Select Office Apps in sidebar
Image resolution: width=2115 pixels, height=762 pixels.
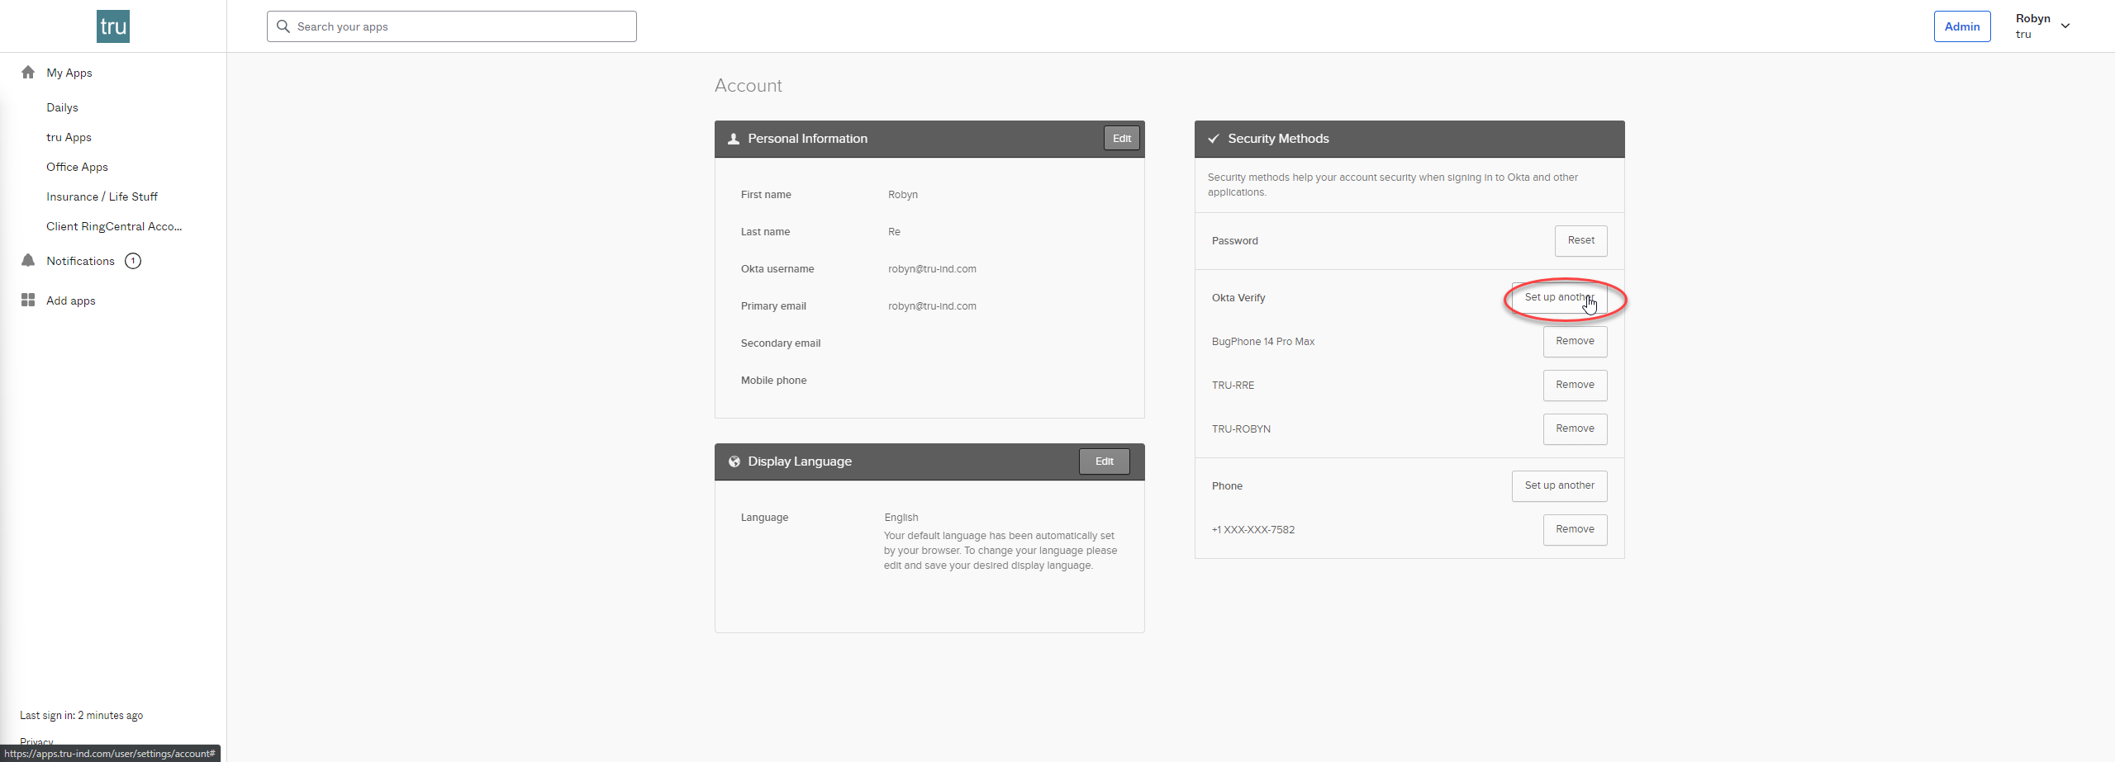tap(77, 167)
